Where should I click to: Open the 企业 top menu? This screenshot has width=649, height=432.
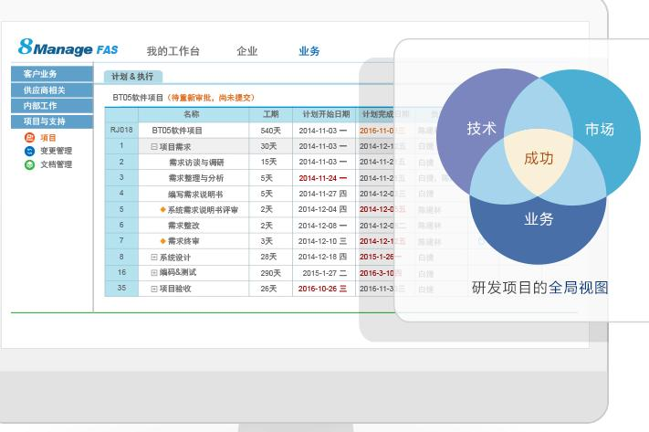[246, 52]
